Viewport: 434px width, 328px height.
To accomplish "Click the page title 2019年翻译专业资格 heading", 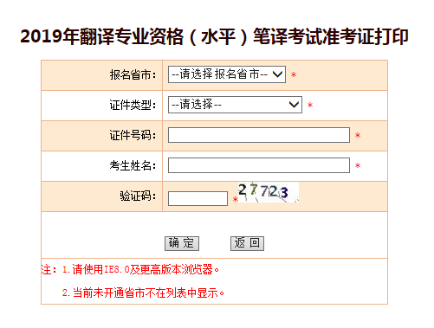I will click(x=214, y=37).
